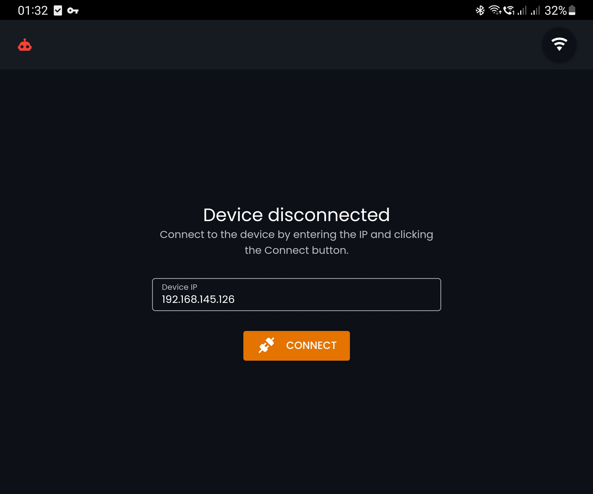The height and width of the screenshot is (494, 593).
Task: Click the Device disconnected heading
Action: [296, 215]
